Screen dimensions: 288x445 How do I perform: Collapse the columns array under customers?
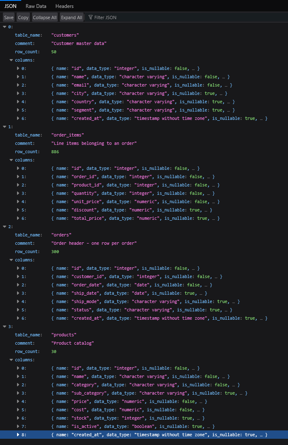coord(11,60)
